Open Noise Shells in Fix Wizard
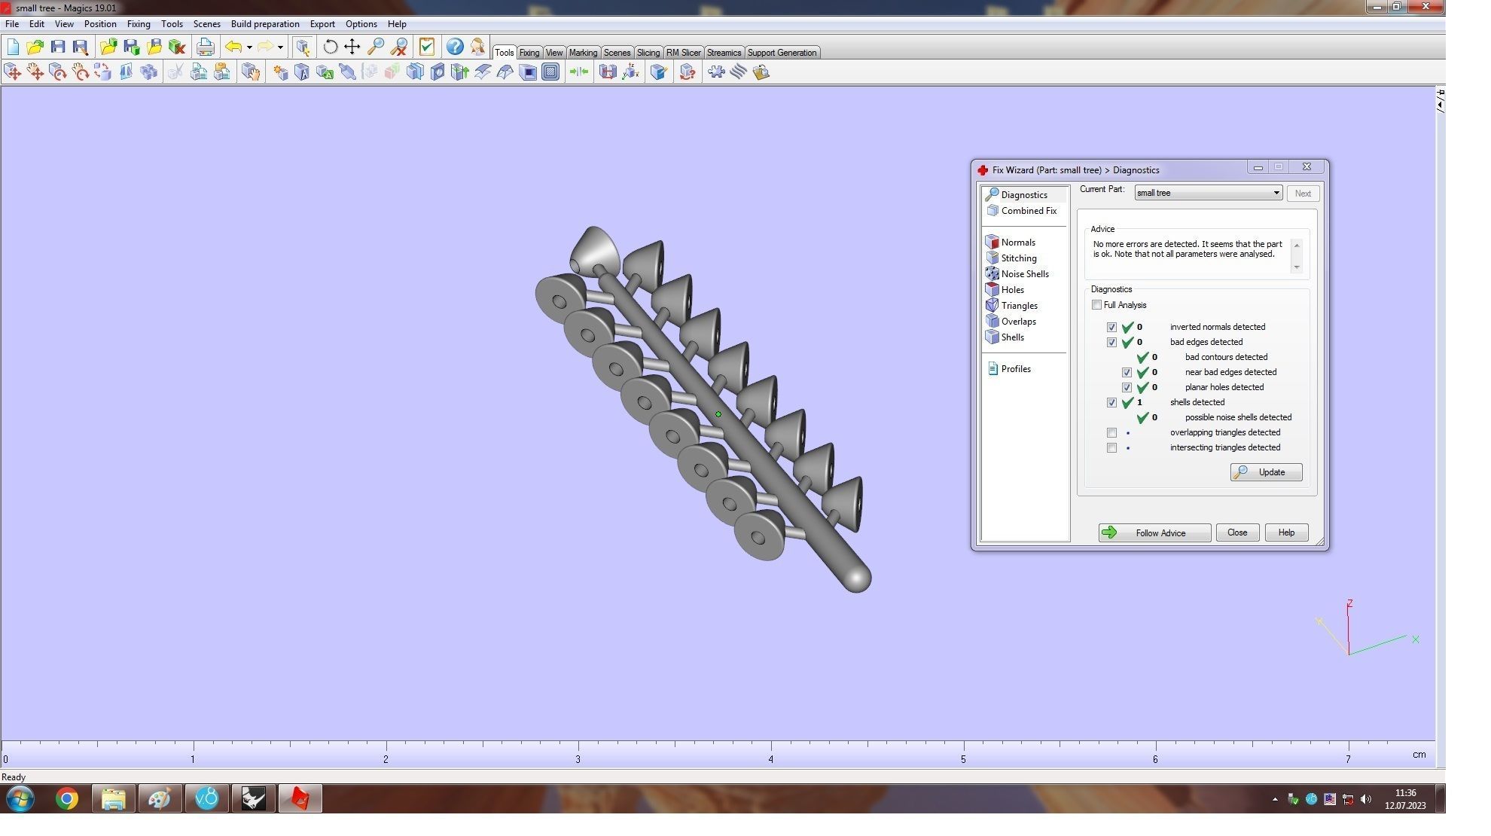This screenshot has width=1491, height=836. tap(1024, 274)
